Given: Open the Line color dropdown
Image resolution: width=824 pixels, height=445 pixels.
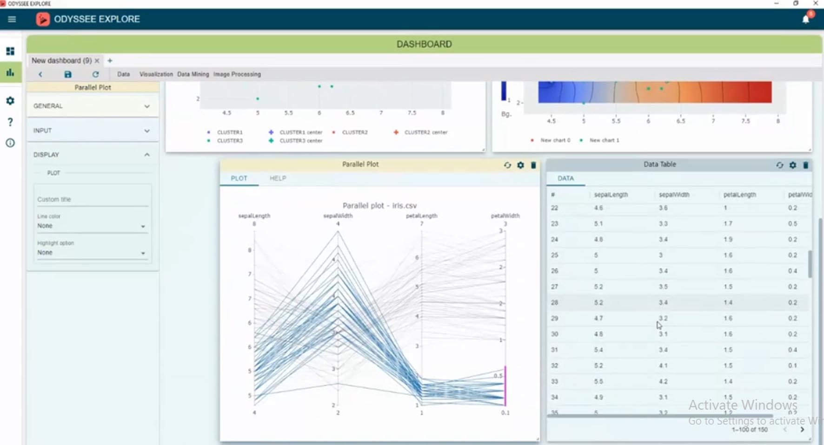Looking at the screenshot, I should coord(92,226).
